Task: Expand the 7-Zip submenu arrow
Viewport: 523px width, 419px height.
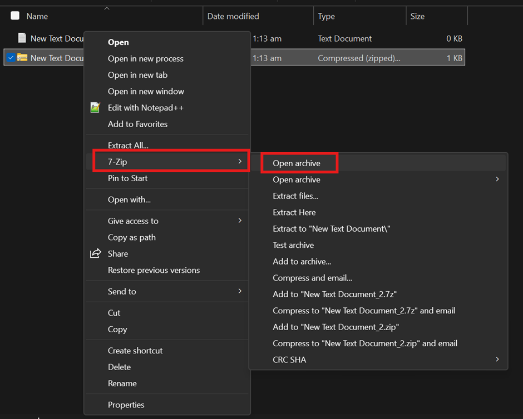Action: [x=240, y=162]
